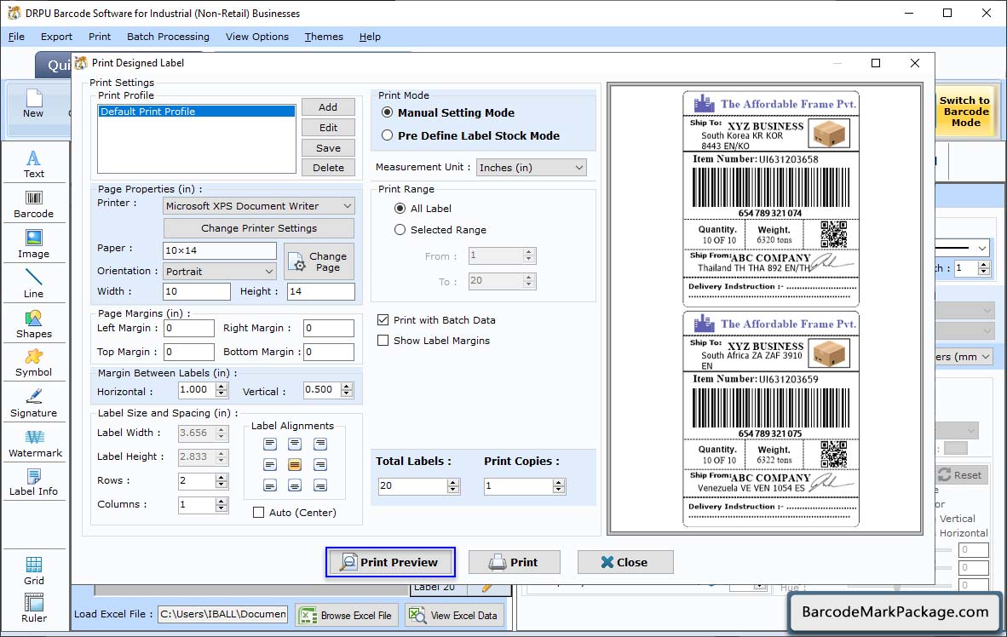
Task: Create a New label document
Action: [x=33, y=104]
